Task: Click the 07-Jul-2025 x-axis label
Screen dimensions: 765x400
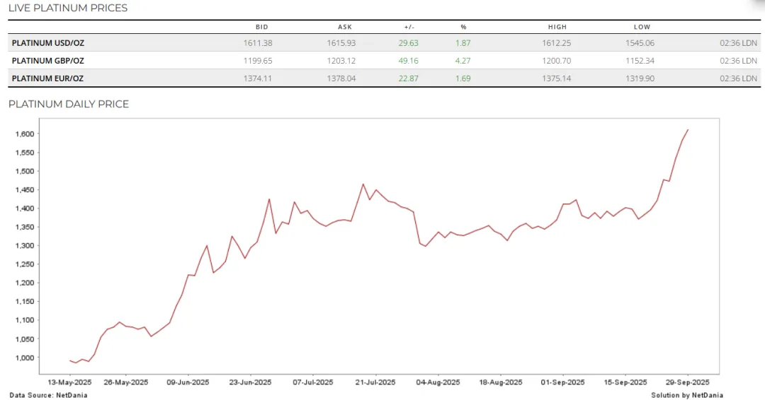Action: (313, 382)
